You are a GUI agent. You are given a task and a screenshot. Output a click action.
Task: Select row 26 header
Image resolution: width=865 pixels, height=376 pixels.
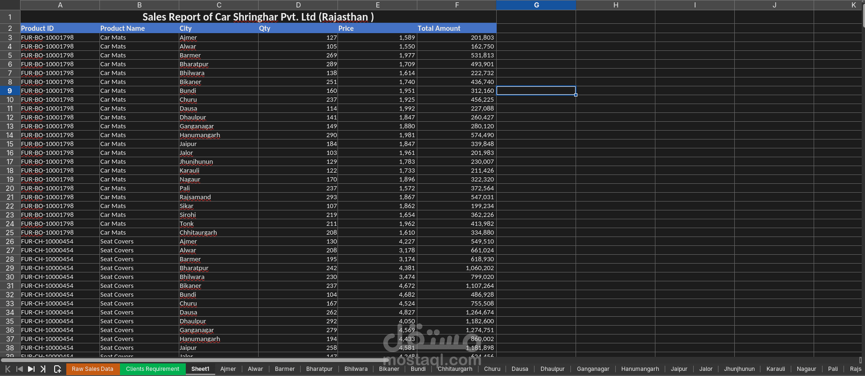[10, 242]
